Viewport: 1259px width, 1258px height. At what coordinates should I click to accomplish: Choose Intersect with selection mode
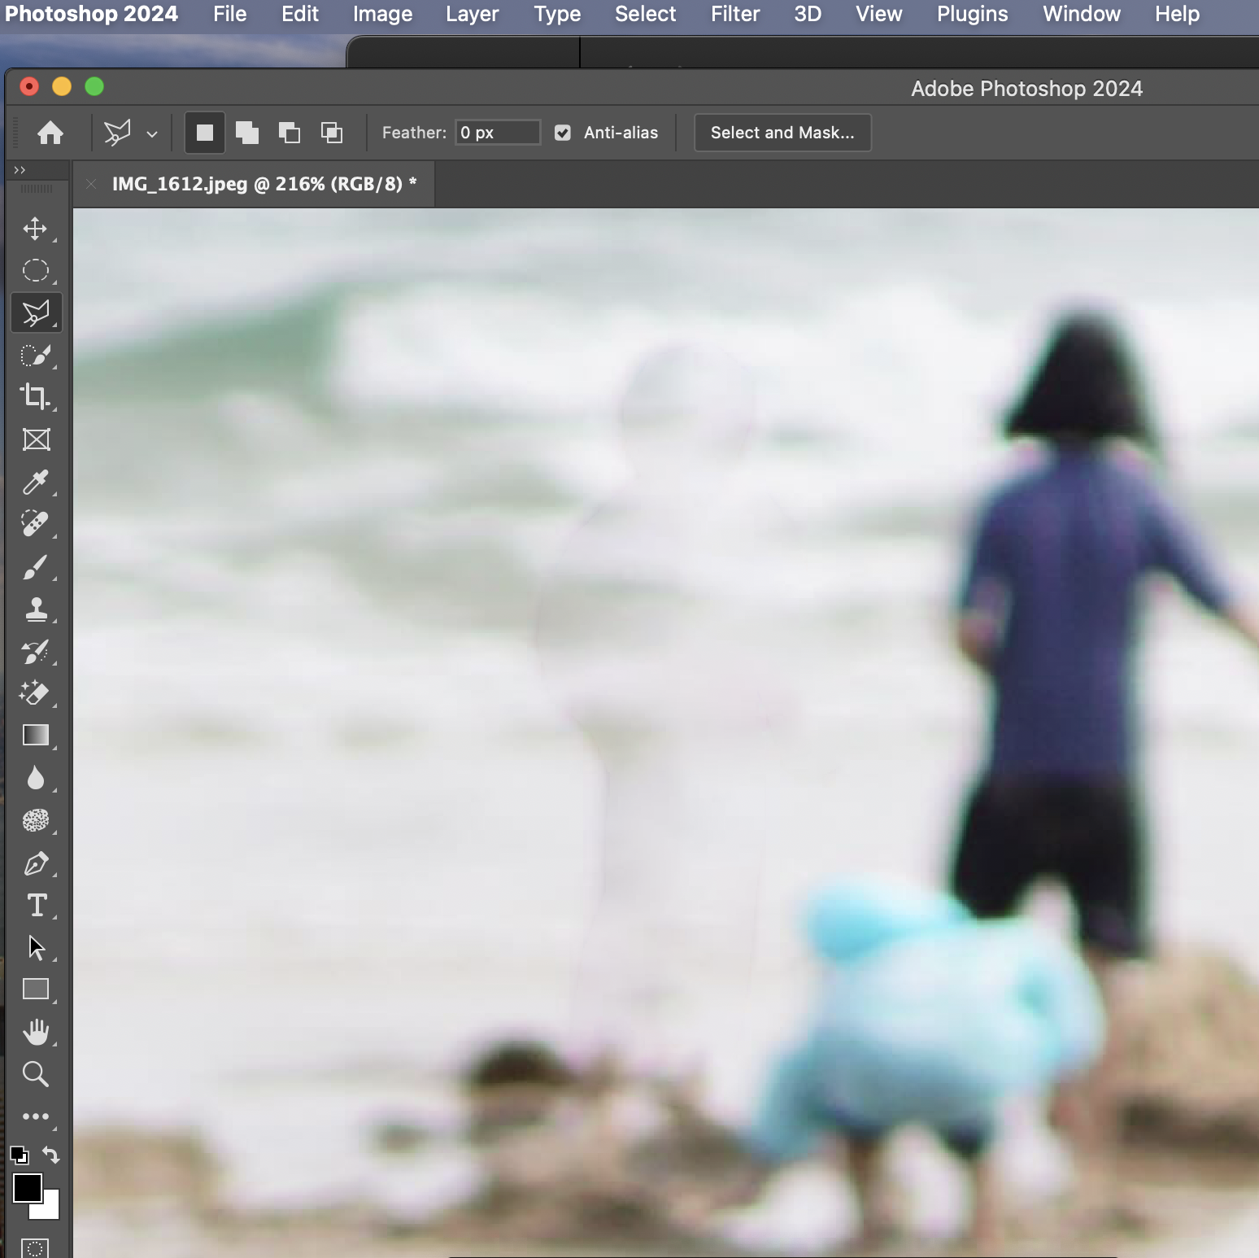(x=332, y=133)
